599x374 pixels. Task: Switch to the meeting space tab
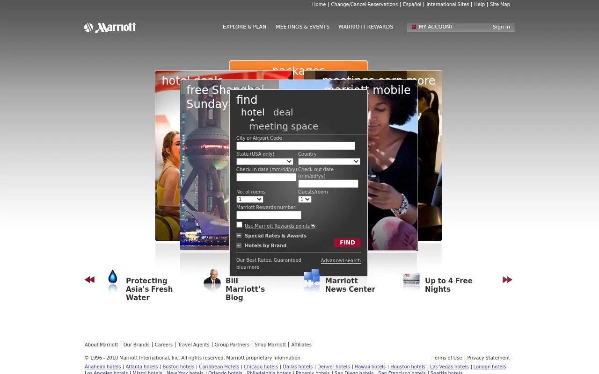[284, 126]
